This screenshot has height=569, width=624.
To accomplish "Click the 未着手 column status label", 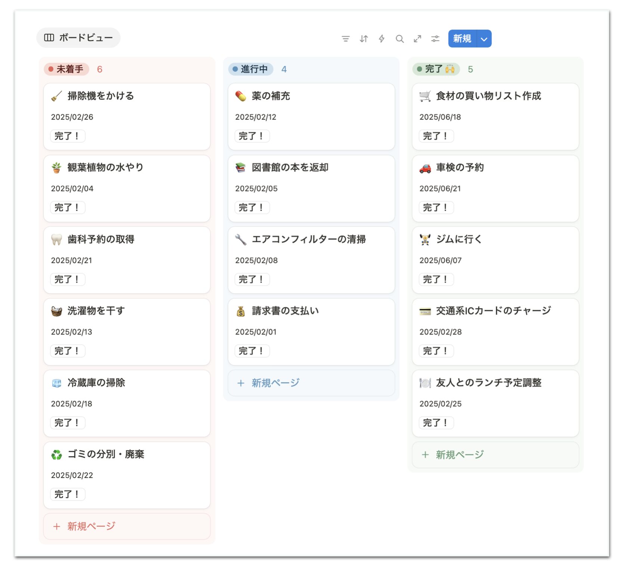I will coord(67,69).
